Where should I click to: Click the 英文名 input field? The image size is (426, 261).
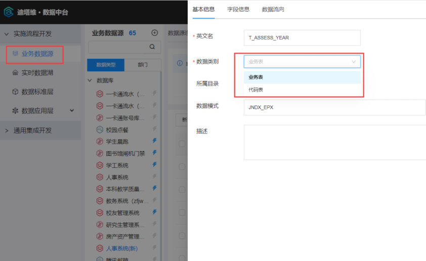[x=302, y=37]
